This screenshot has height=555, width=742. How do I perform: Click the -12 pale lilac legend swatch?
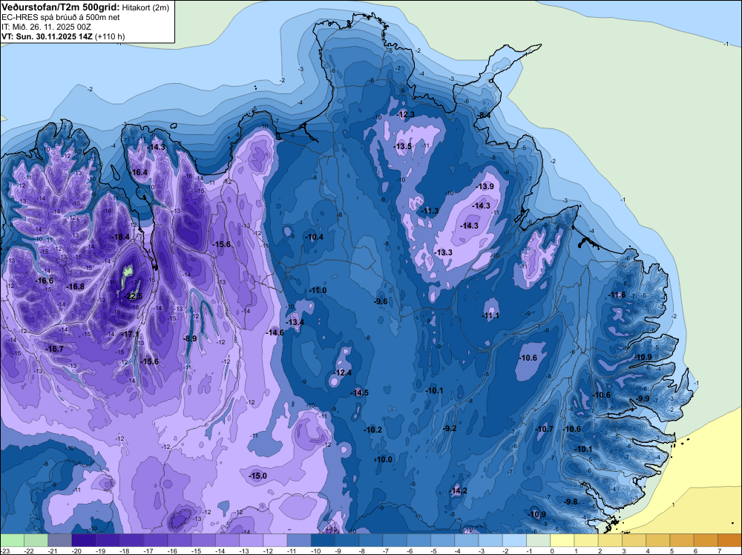click(x=275, y=540)
